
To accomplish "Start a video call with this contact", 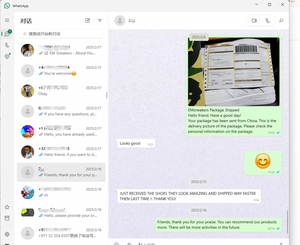I will (x=254, y=21).
